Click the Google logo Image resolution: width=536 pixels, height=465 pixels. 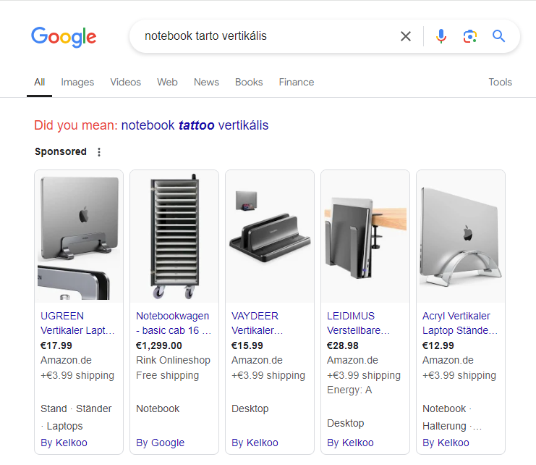[64, 37]
